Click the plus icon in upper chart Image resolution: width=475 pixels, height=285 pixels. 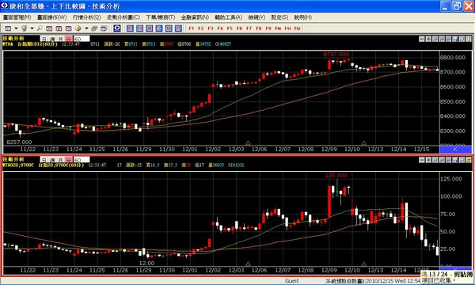428,39
